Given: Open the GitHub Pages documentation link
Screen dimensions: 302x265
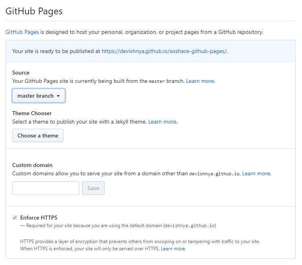Looking at the screenshot, I should (22, 32).
